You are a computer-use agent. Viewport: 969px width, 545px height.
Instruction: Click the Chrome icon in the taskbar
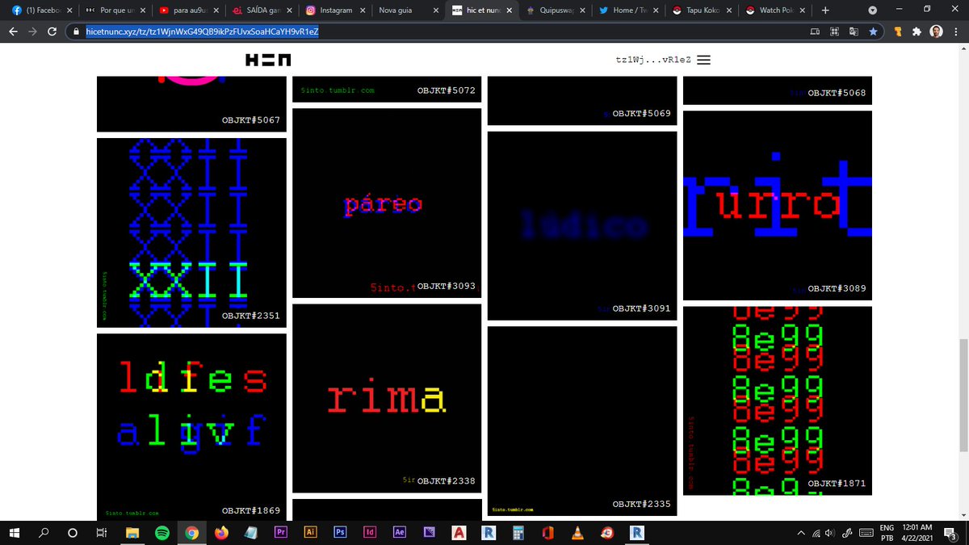click(x=191, y=533)
